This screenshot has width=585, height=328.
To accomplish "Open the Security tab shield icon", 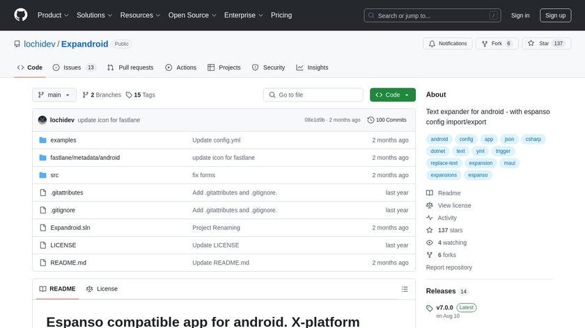I will pyautogui.click(x=256, y=67).
